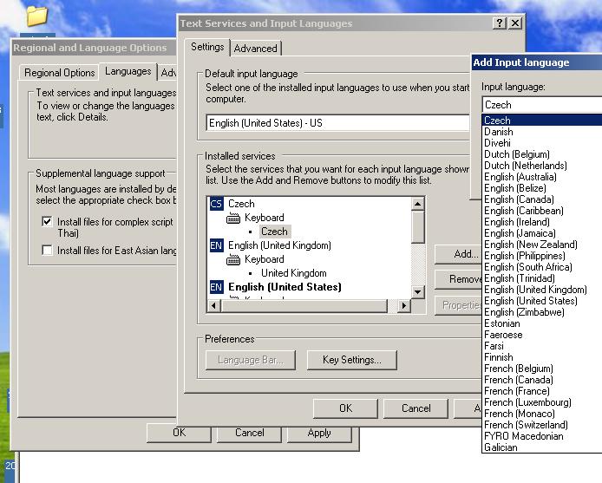Choose English (Australia) from the list
Image resolution: width=602 pixels, height=483 pixels.
tap(542, 177)
